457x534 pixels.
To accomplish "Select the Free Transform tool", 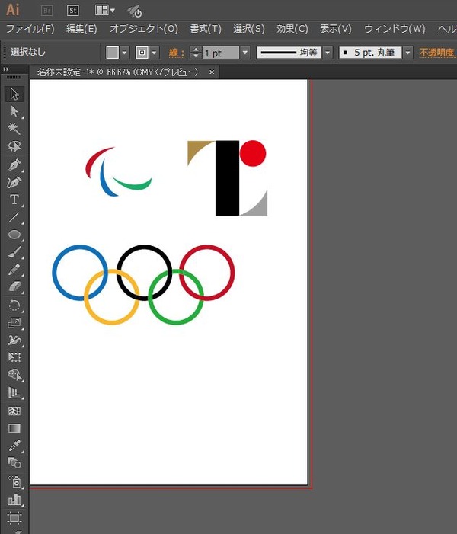I will (x=14, y=357).
